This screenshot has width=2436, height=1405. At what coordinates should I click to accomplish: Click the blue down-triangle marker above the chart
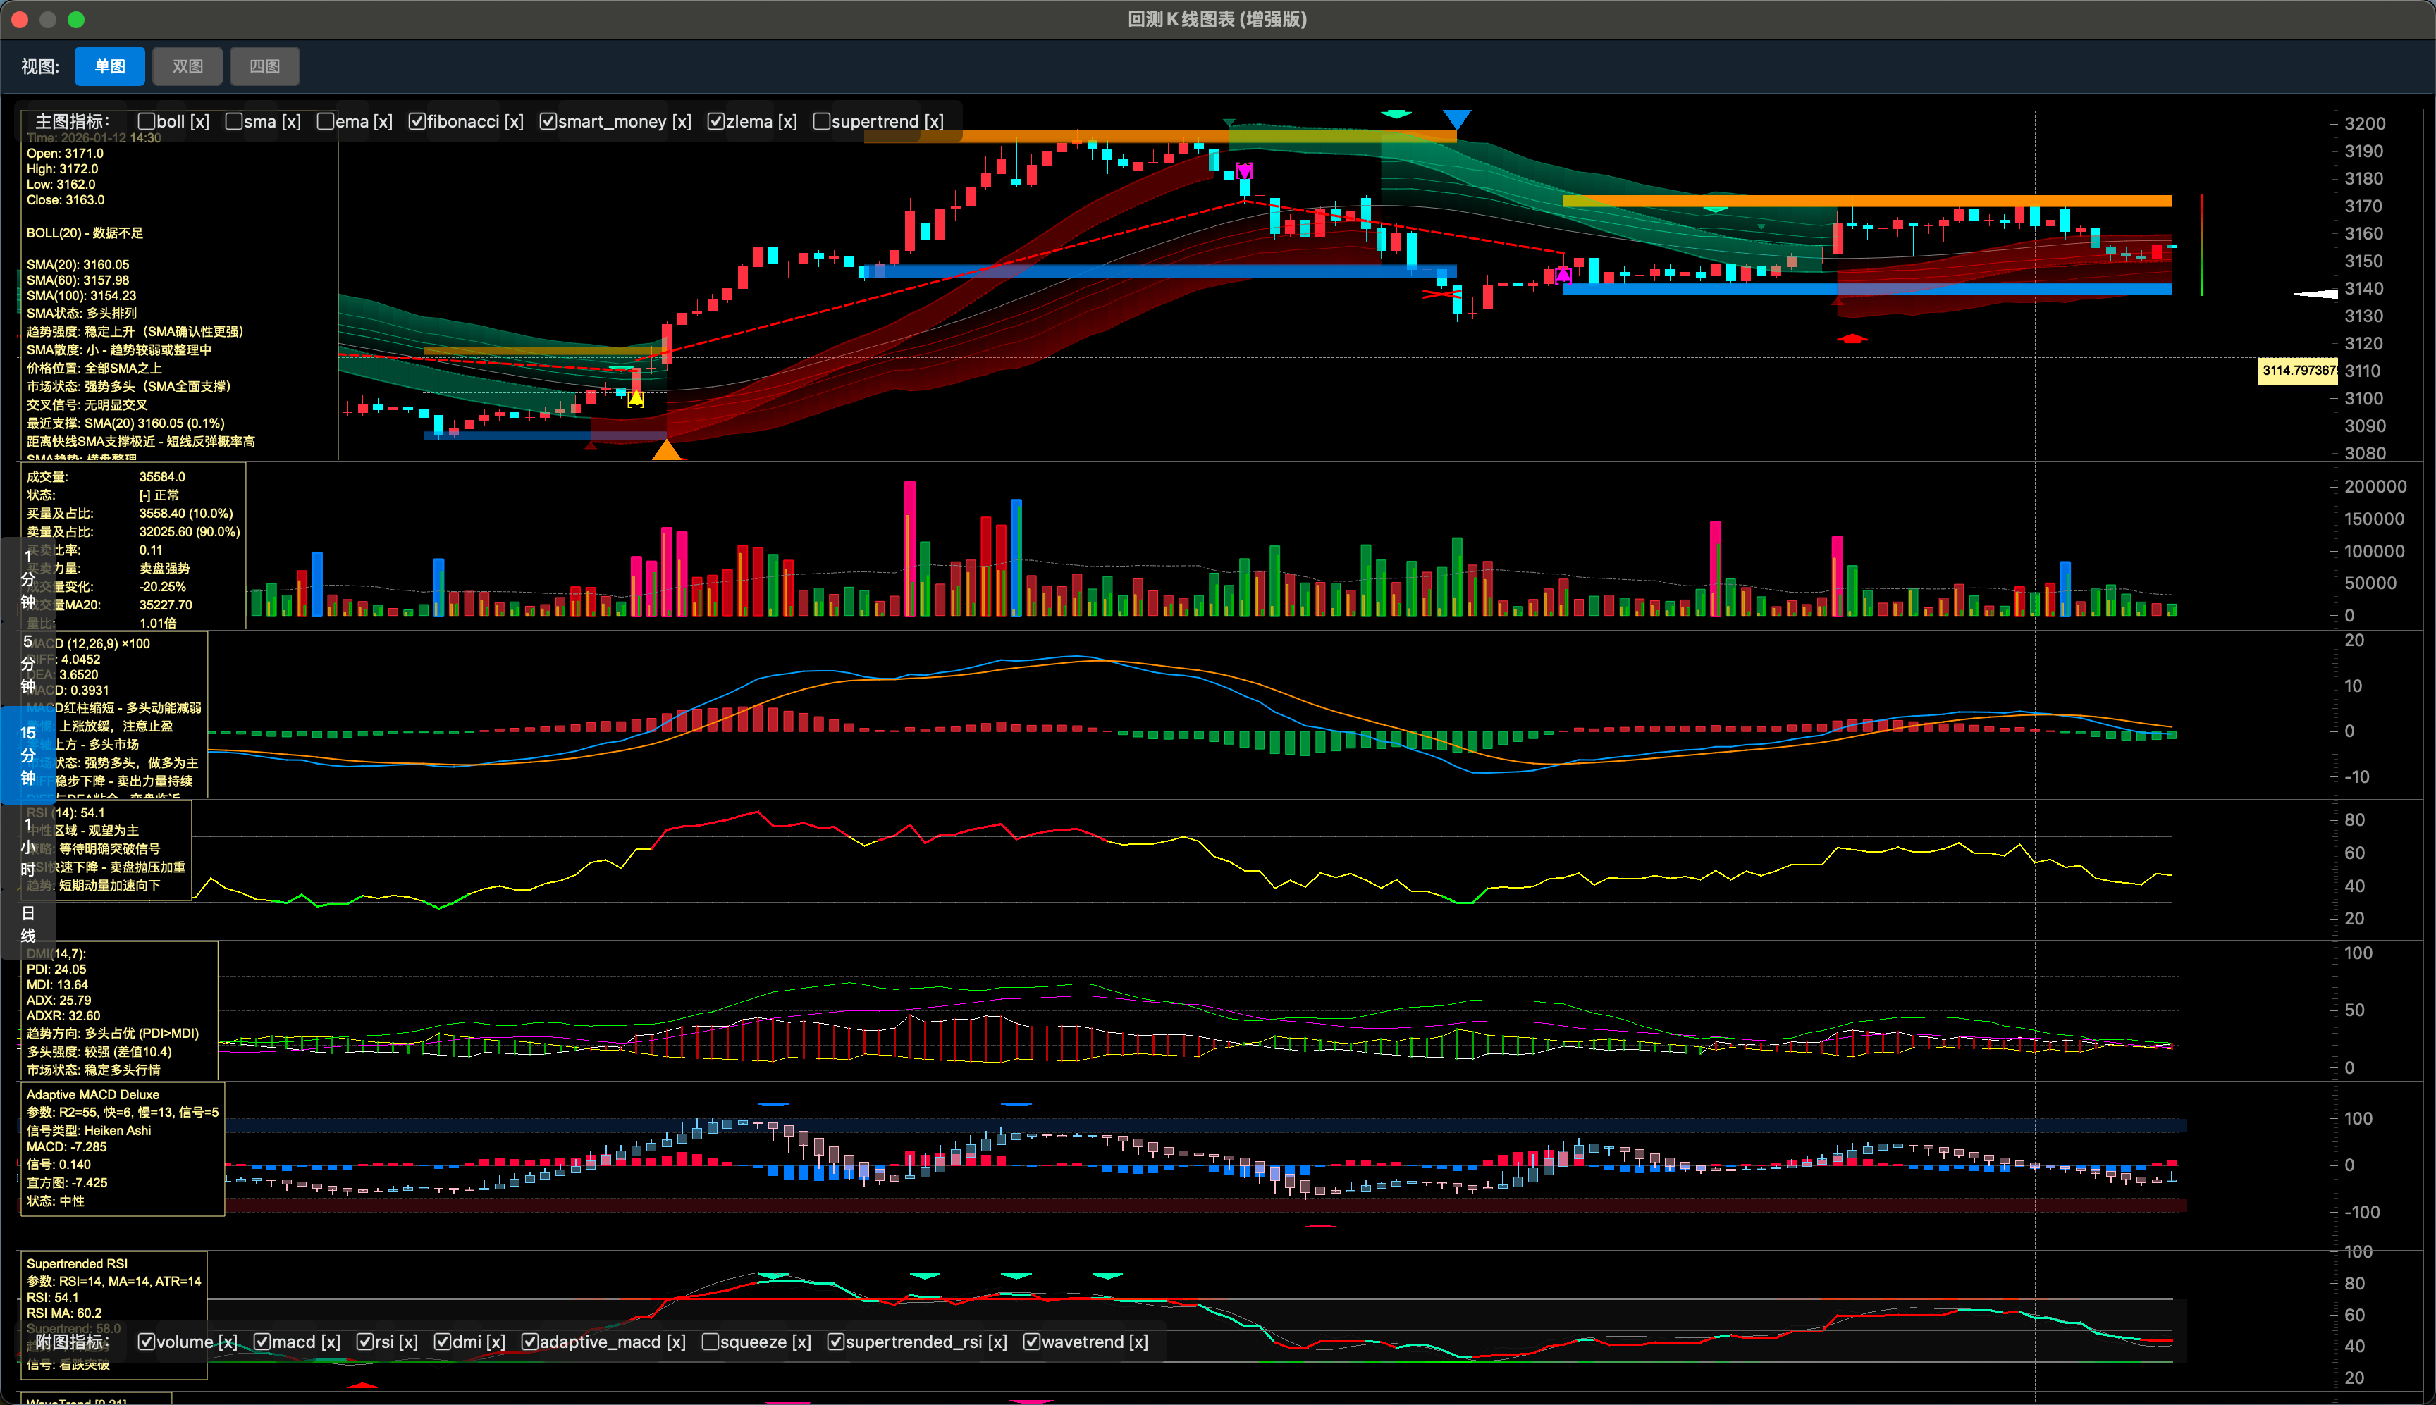[x=1456, y=120]
